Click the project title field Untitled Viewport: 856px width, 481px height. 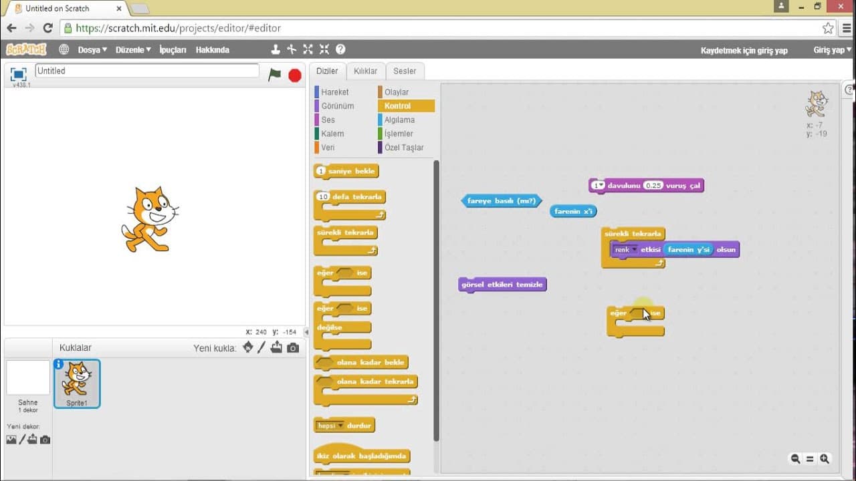146,71
